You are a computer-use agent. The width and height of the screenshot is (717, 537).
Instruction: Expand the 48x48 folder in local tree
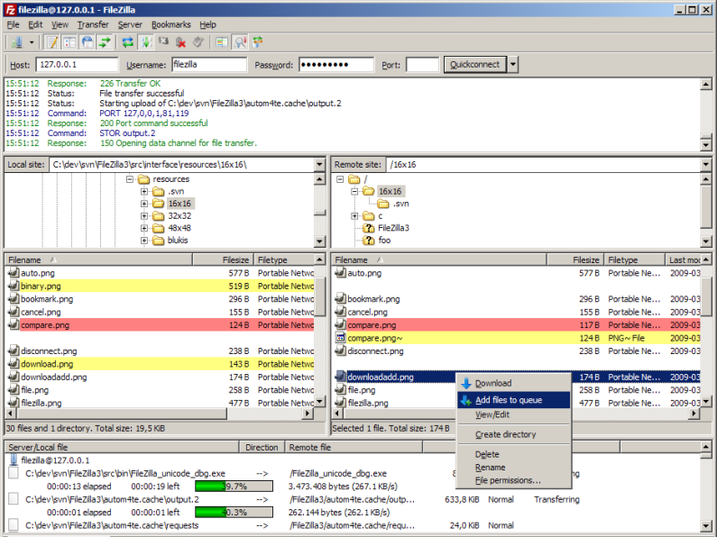point(144,228)
